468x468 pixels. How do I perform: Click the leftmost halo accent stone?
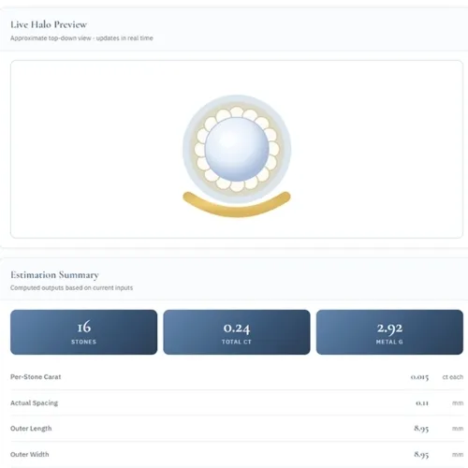click(200, 149)
